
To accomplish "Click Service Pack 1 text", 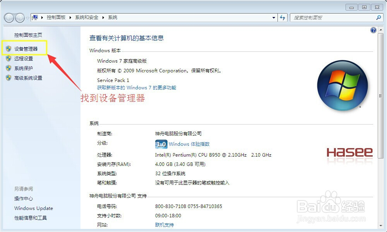I will tap(113, 80).
